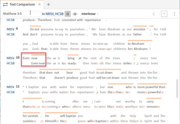Click the word 'father' in HCSB verse 9
The image size is (180, 124).
pyautogui.click(x=137, y=34)
